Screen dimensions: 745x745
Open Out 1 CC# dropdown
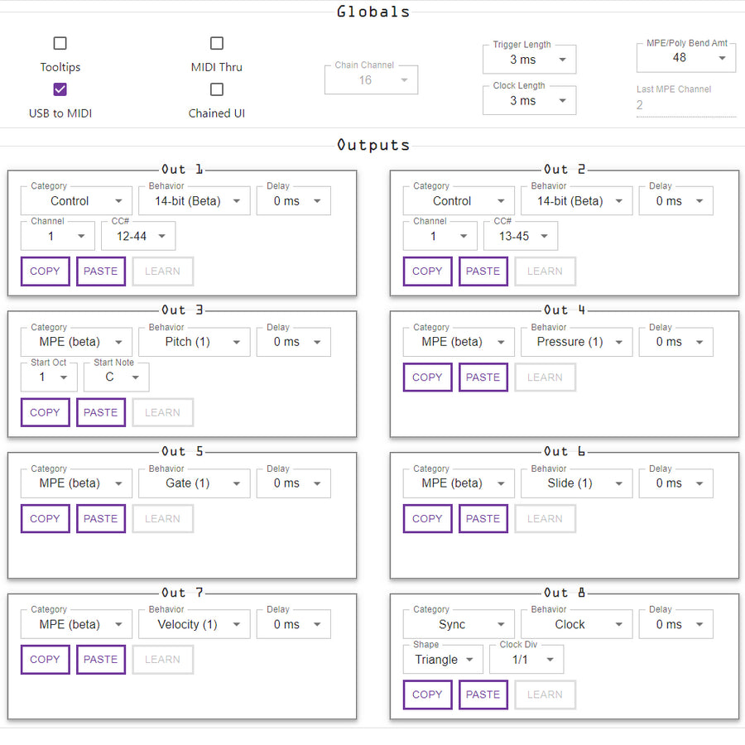138,236
